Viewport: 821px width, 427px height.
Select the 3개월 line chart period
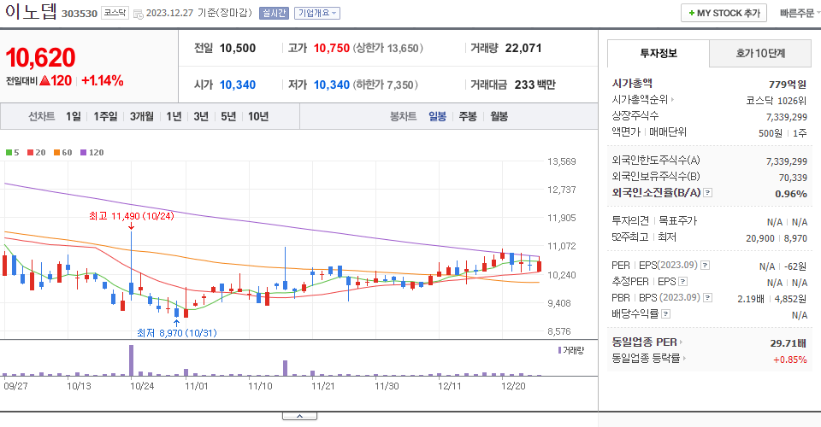141,116
